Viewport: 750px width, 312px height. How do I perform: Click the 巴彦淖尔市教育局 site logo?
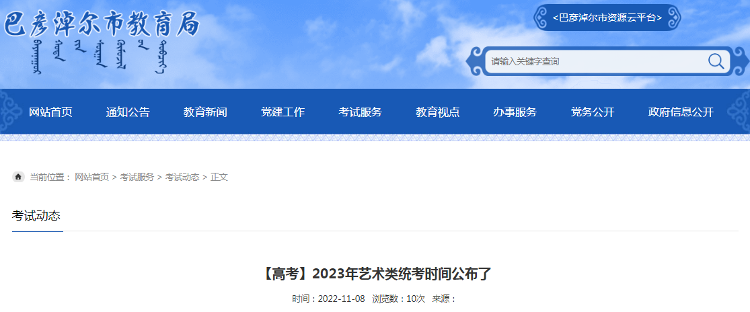click(102, 24)
